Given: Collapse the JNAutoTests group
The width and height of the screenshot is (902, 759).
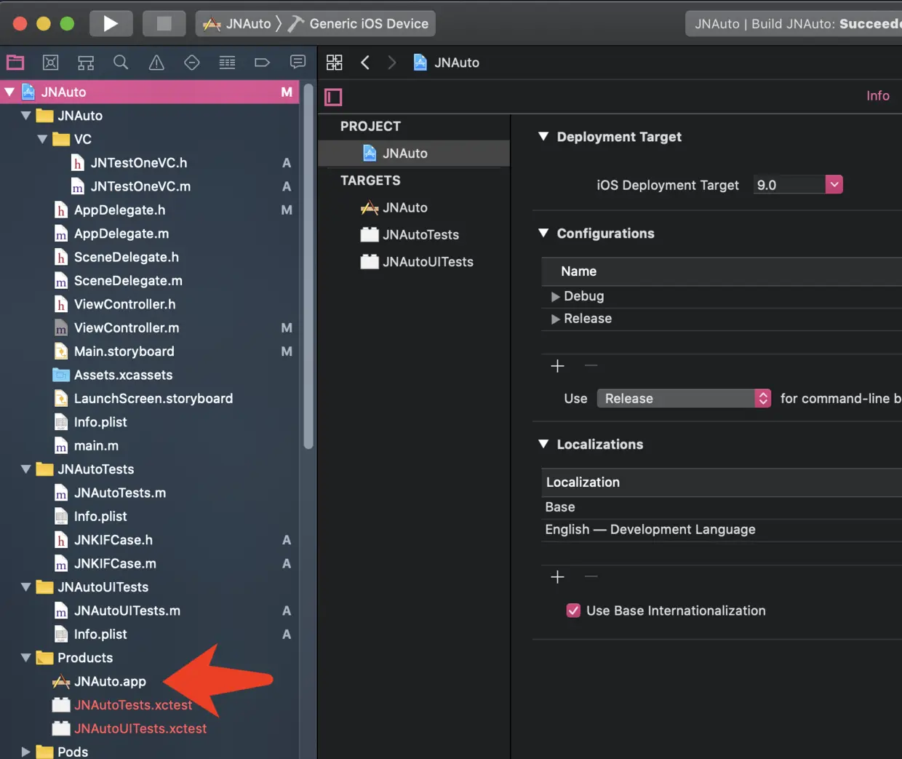Looking at the screenshot, I should (x=26, y=469).
